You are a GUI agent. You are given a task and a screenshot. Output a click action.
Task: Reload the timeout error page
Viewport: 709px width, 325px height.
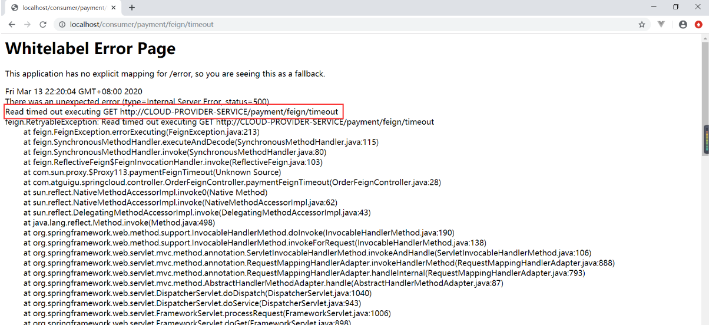click(42, 25)
